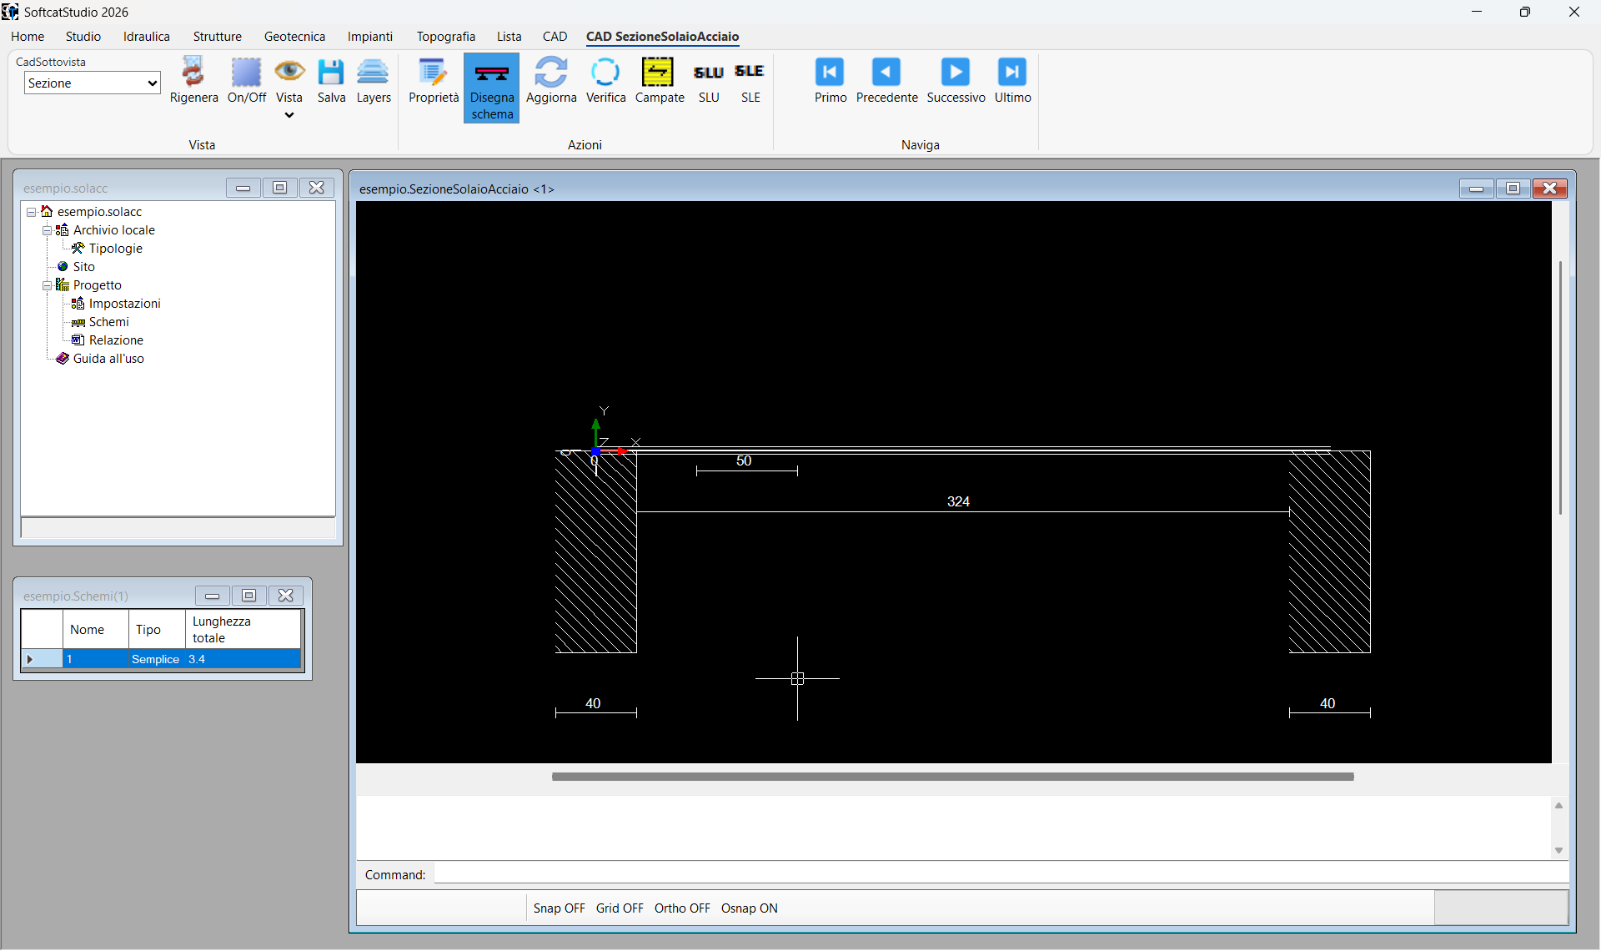Click the 50 dimension label in drawing
The width and height of the screenshot is (1601, 951).
pos(744,460)
